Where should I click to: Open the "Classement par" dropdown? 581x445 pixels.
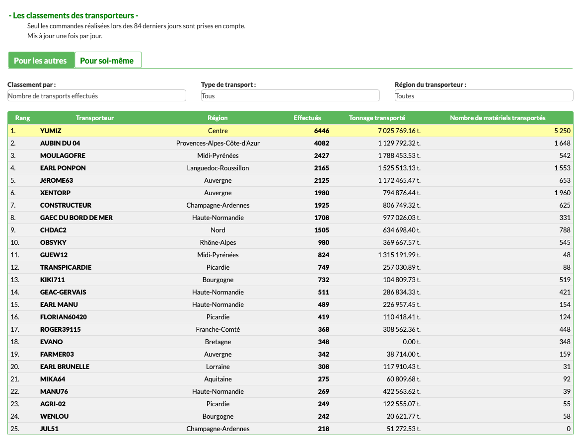[x=97, y=96]
